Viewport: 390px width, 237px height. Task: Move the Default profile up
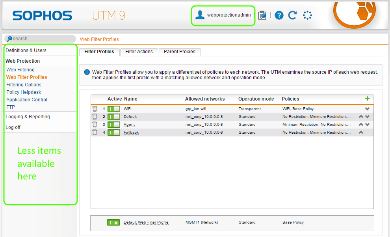point(361,116)
